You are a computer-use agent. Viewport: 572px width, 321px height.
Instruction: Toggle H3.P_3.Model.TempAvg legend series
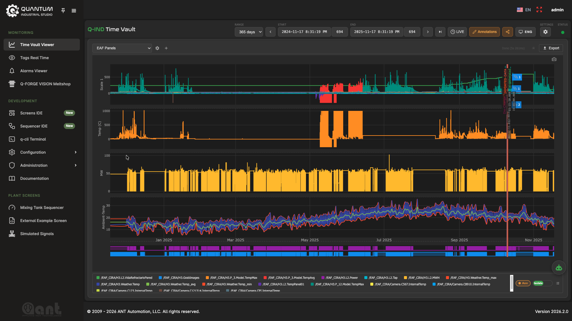(x=289, y=278)
